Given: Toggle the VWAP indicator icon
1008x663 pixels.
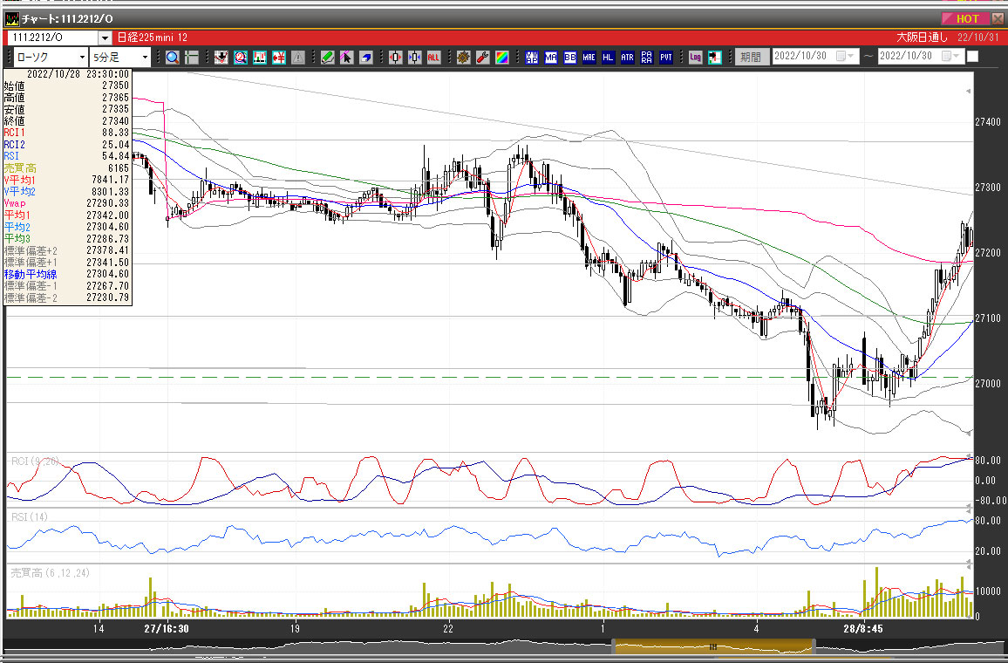Looking at the screenshot, I should pos(532,58).
